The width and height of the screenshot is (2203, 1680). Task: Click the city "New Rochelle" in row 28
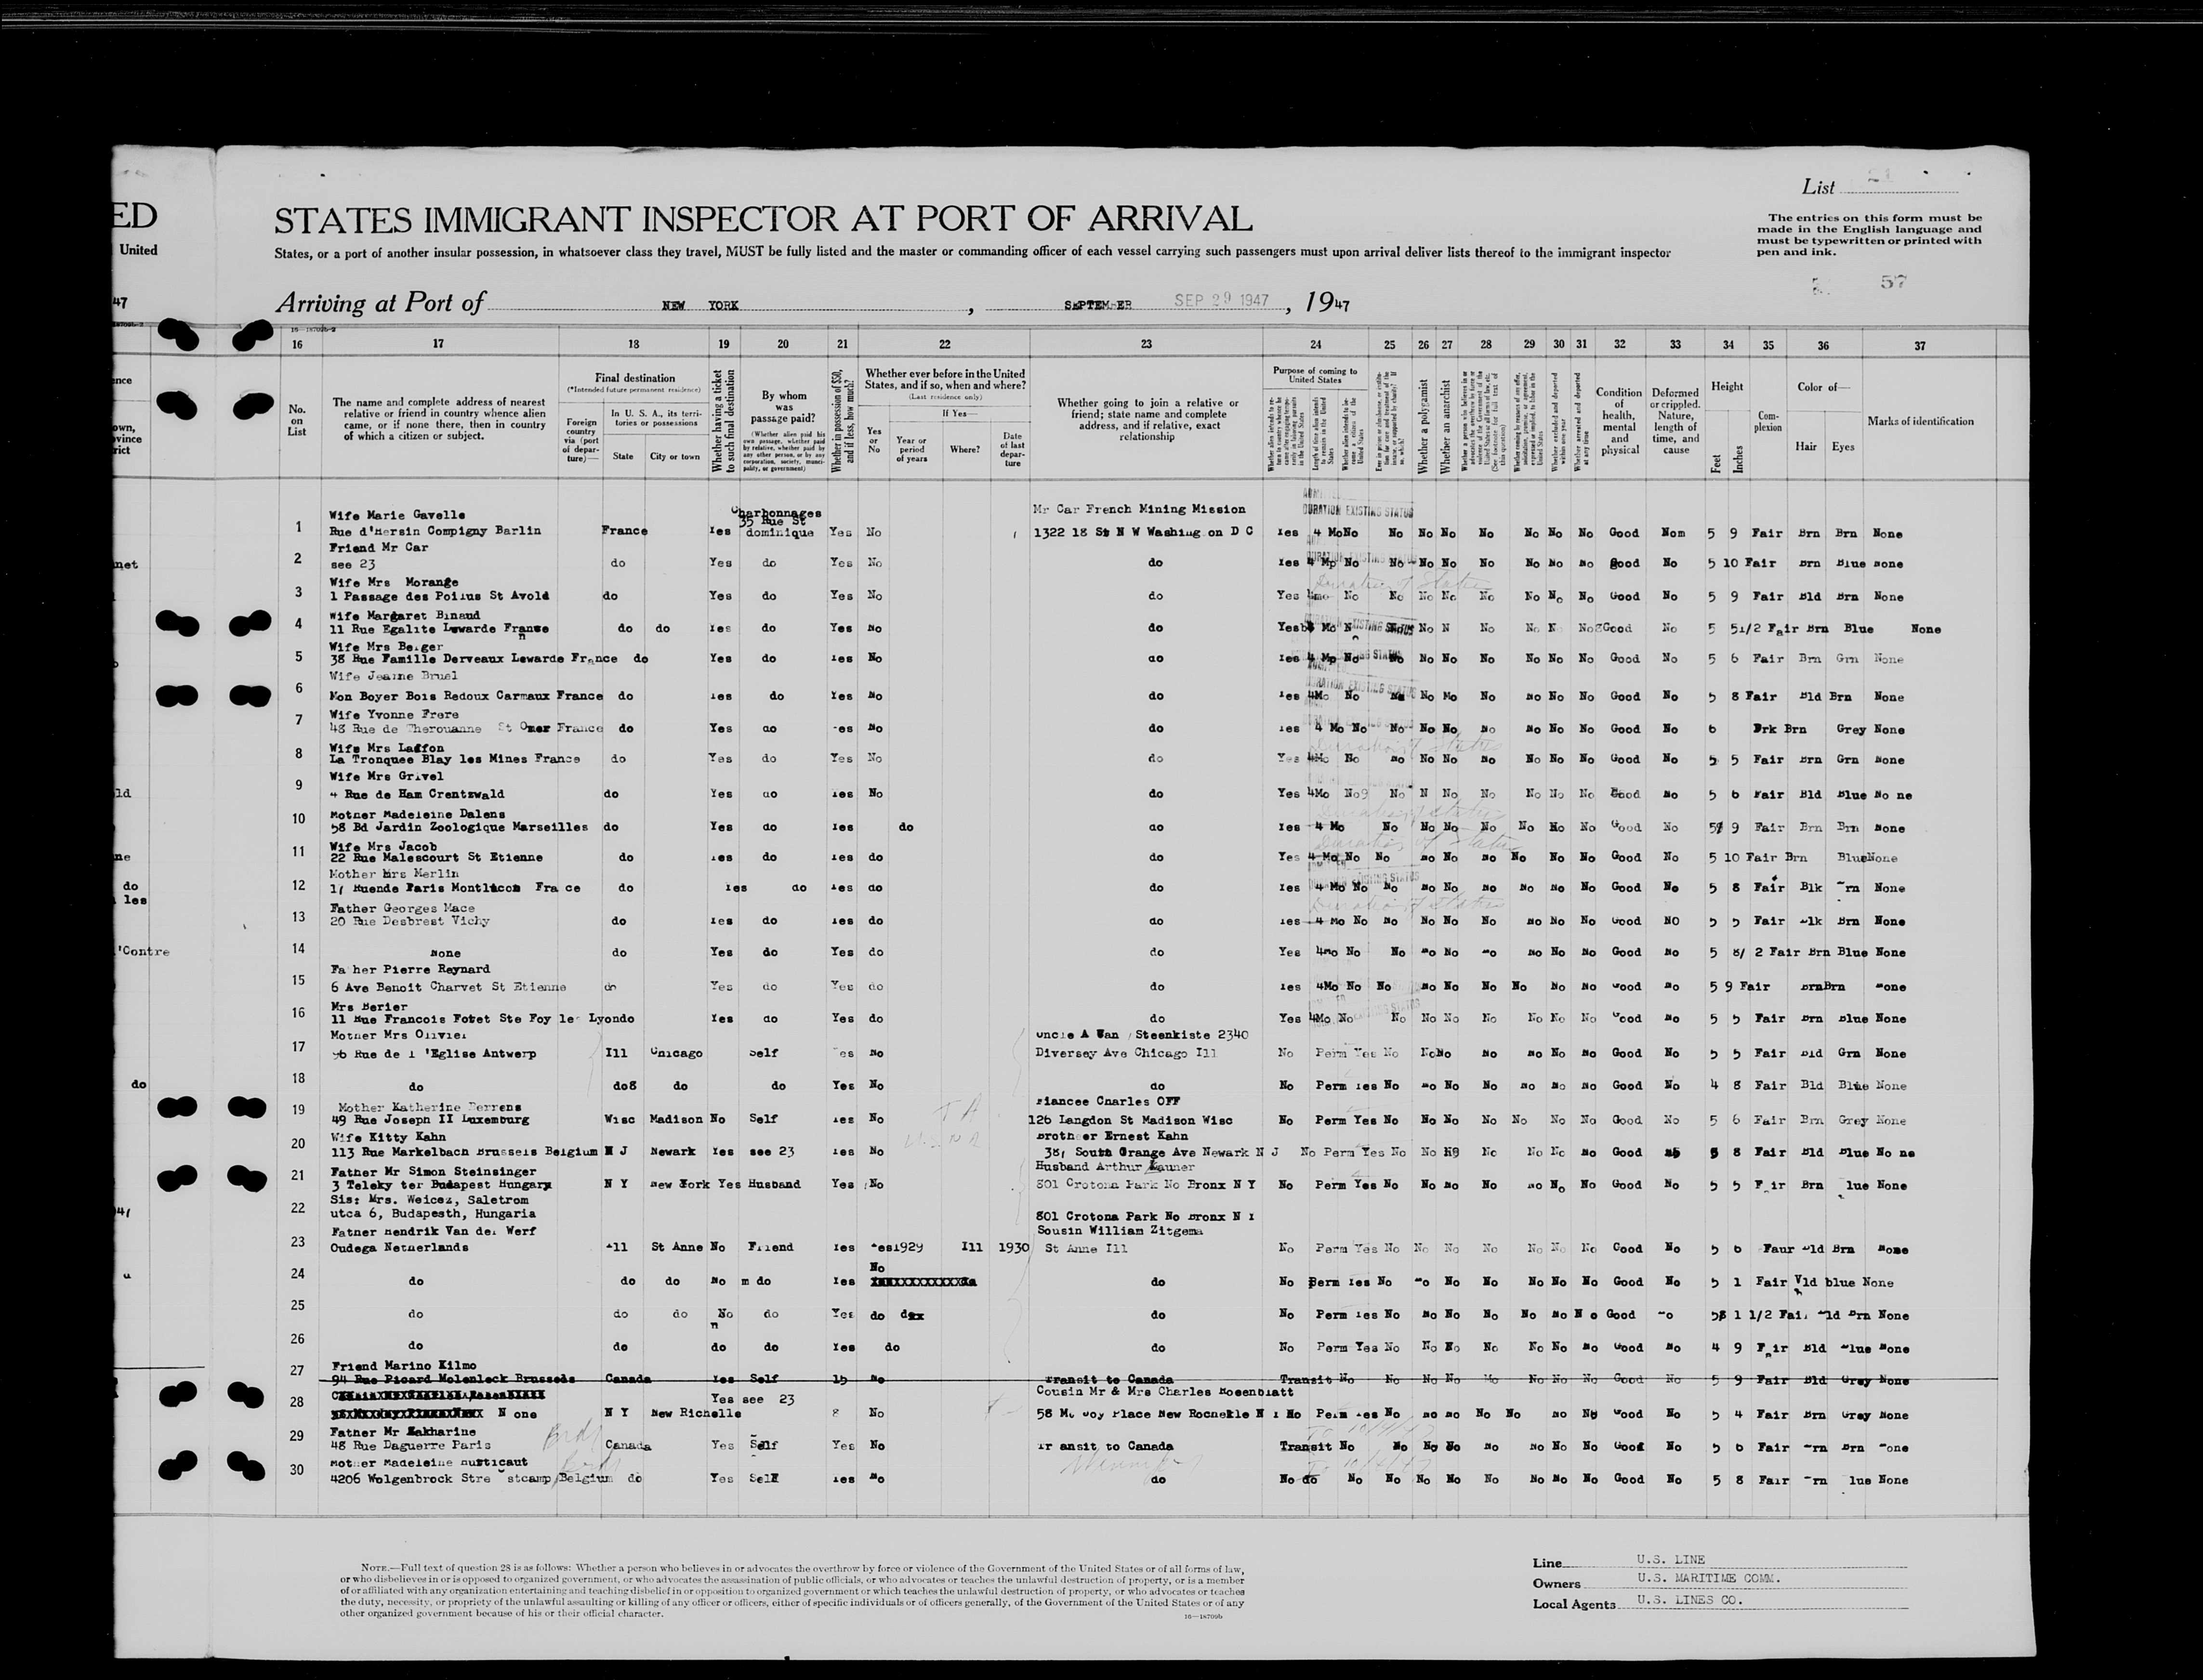tap(697, 1413)
